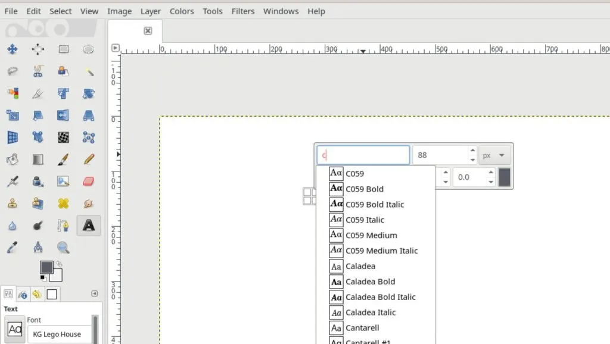
Task: Close the current image tab
Action: (x=148, y=31)
